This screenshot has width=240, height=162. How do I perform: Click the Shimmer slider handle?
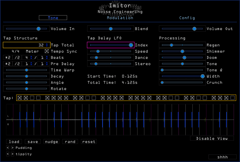click(182, 51)
